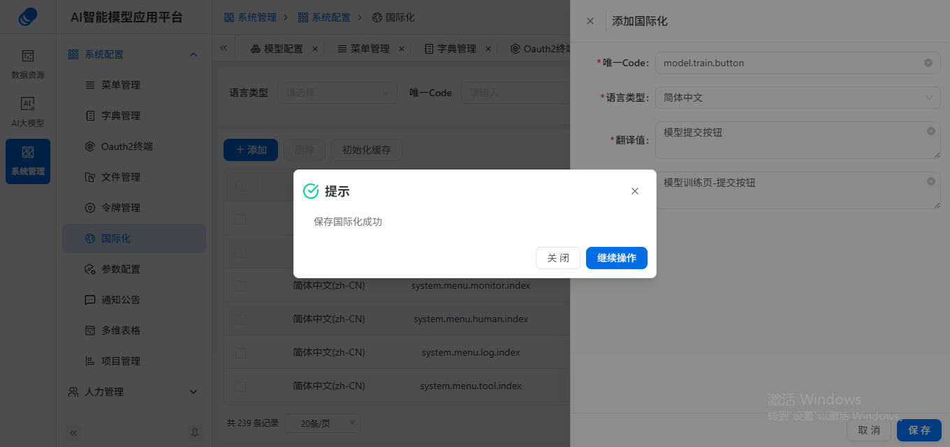The height and width of the screenshot is (447, 950).
Task: Click the 保存 button in the drawer
Action: (x=919, y=430)
